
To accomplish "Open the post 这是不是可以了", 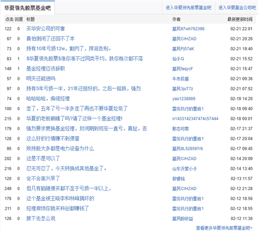I will click(x=43, y=159).
